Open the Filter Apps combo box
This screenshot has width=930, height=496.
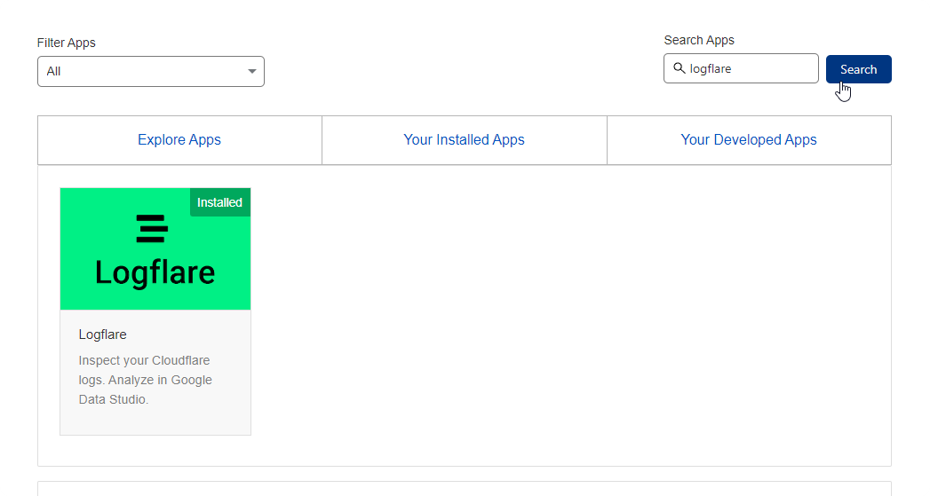tap(150, 72)
